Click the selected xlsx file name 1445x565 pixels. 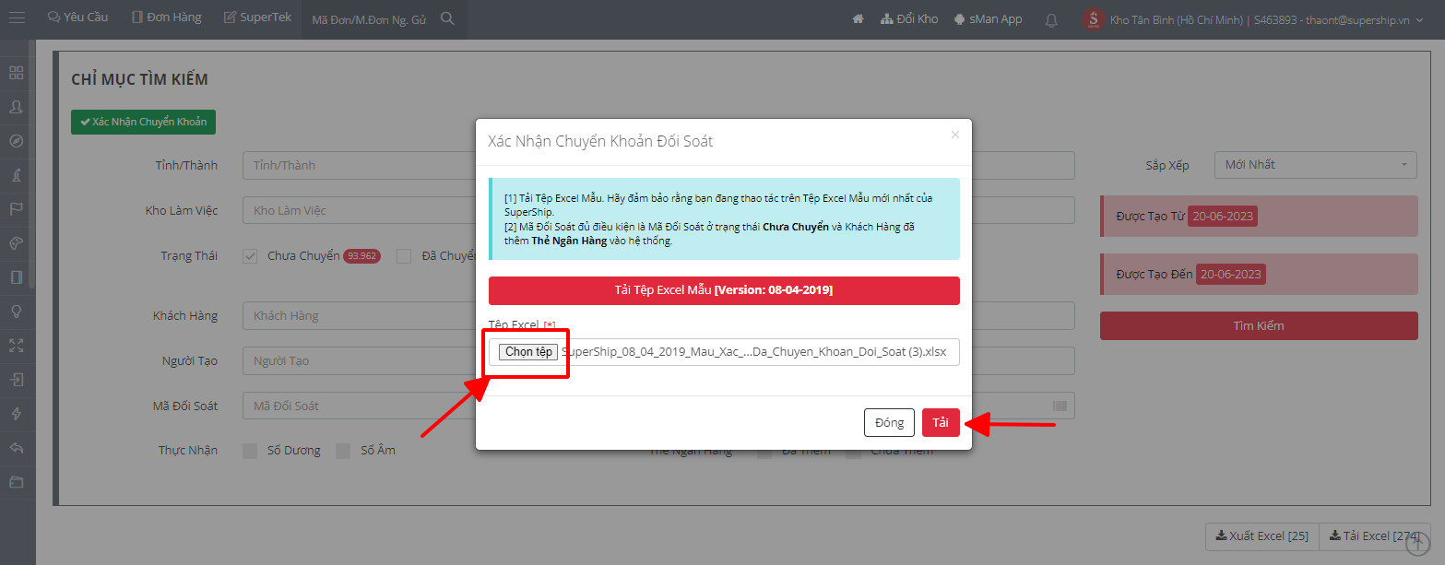coord(754,352)
